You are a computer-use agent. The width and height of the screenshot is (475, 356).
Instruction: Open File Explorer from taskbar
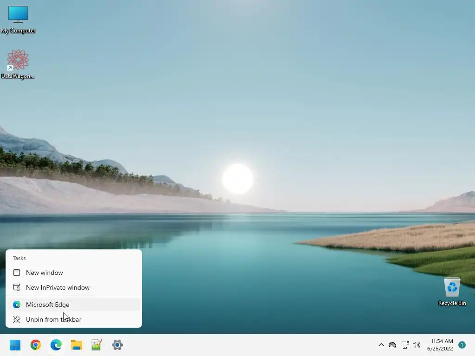pos(77,345)
